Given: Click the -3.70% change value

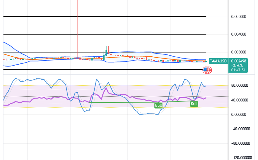Looking at the screenshot, I should point(237,66).
